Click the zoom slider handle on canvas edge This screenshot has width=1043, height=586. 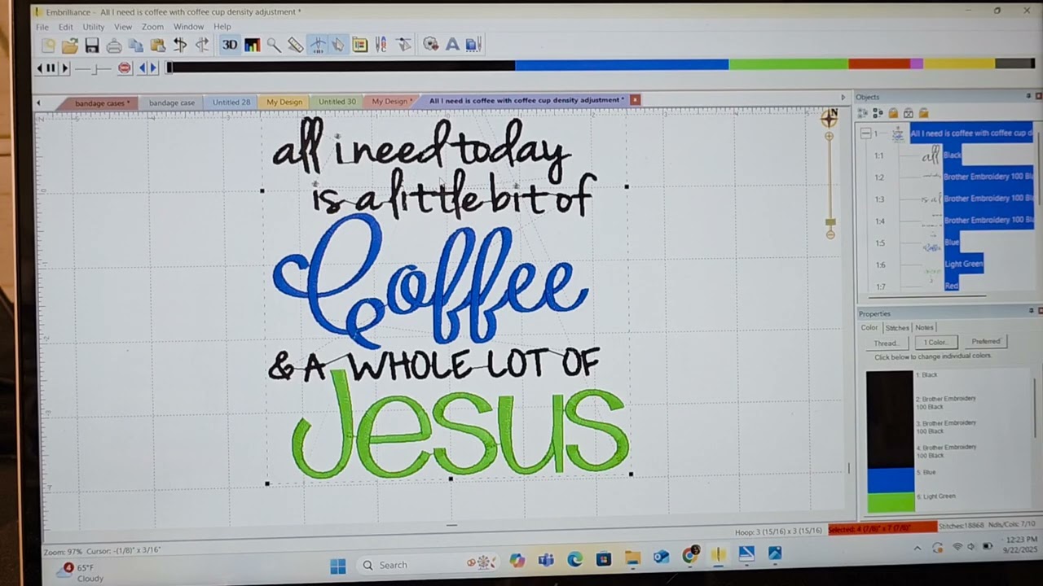[x=830, y=221]
